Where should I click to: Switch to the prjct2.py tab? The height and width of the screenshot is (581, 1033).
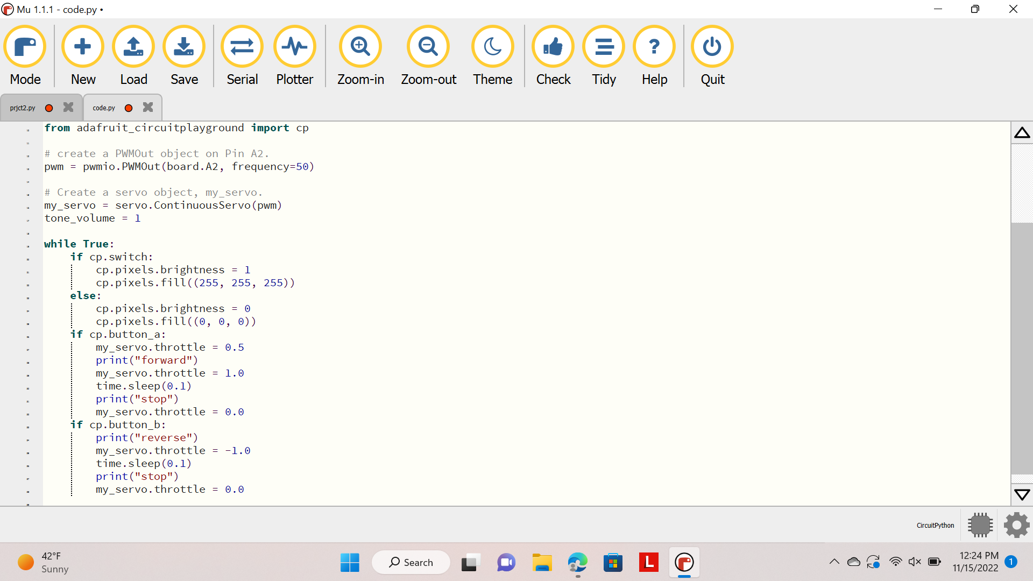[x=22, y=107]
